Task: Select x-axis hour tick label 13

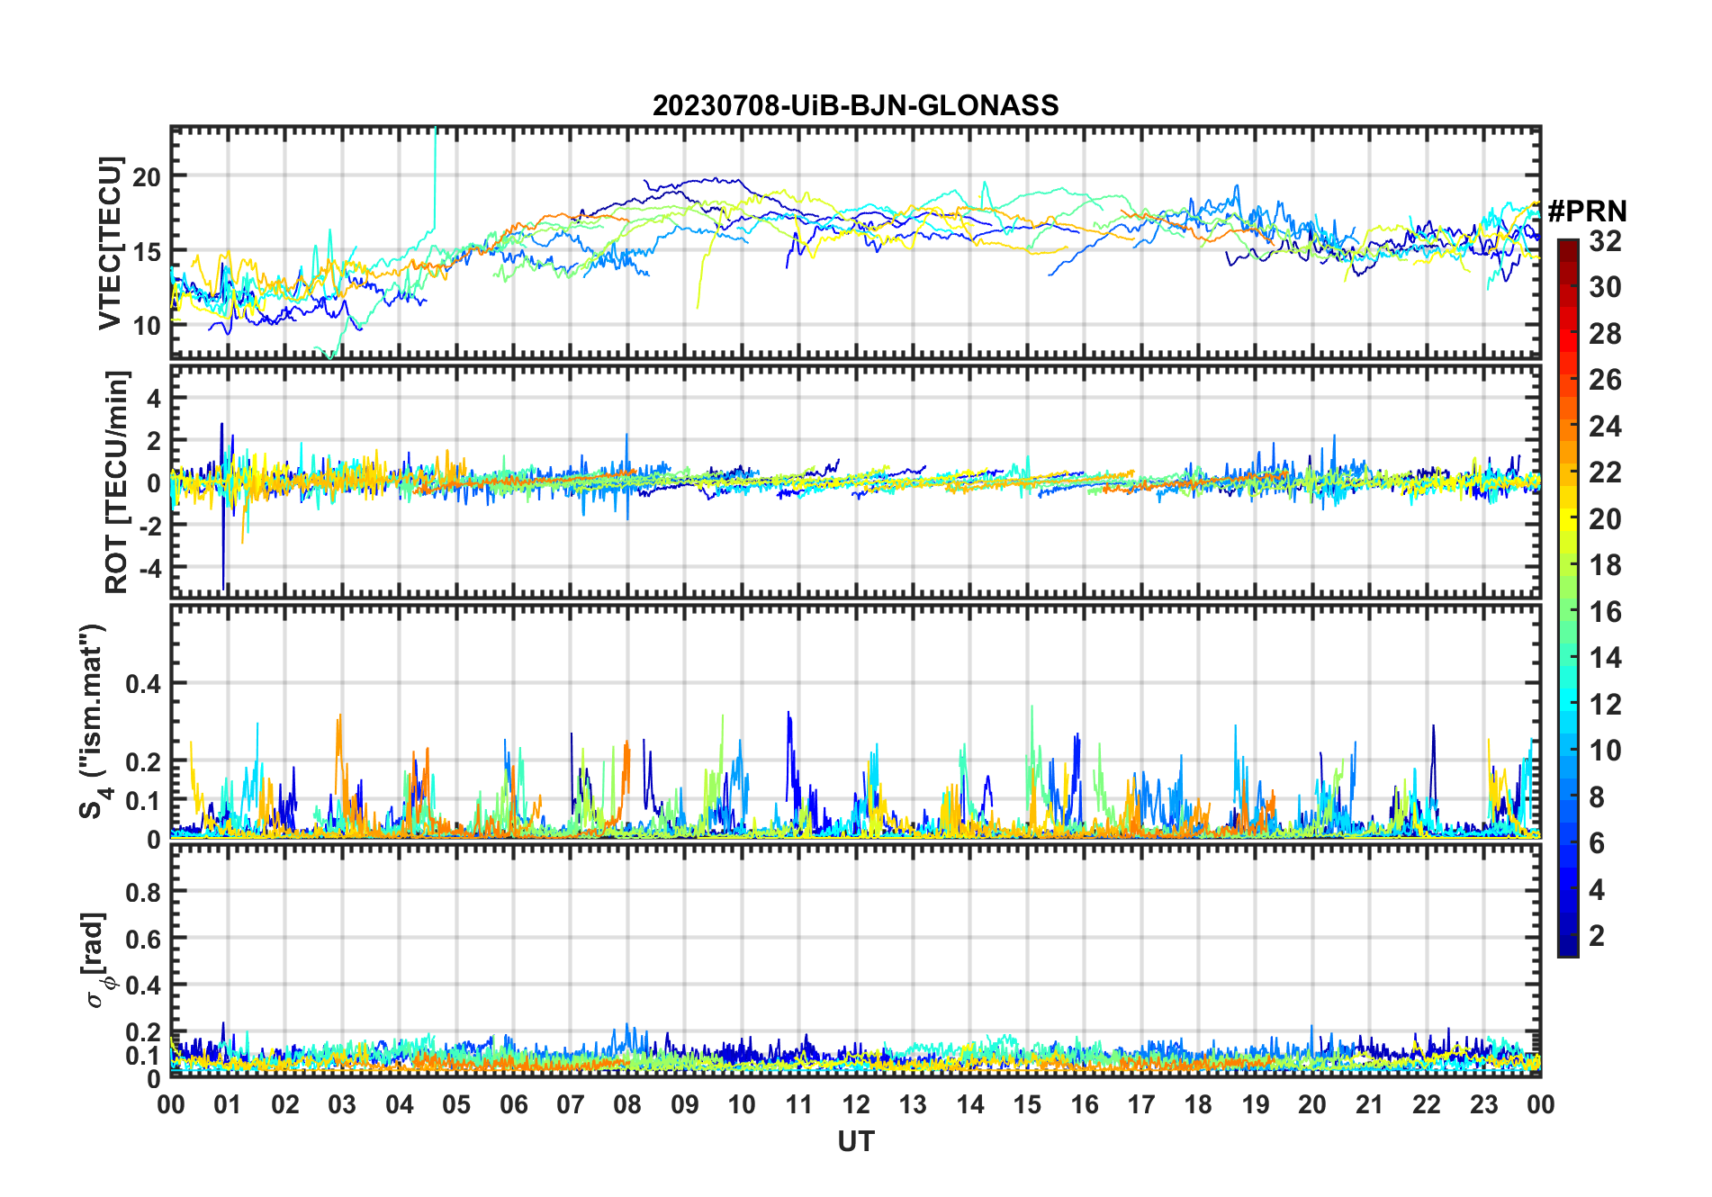Action: [x=913, y=1104]
